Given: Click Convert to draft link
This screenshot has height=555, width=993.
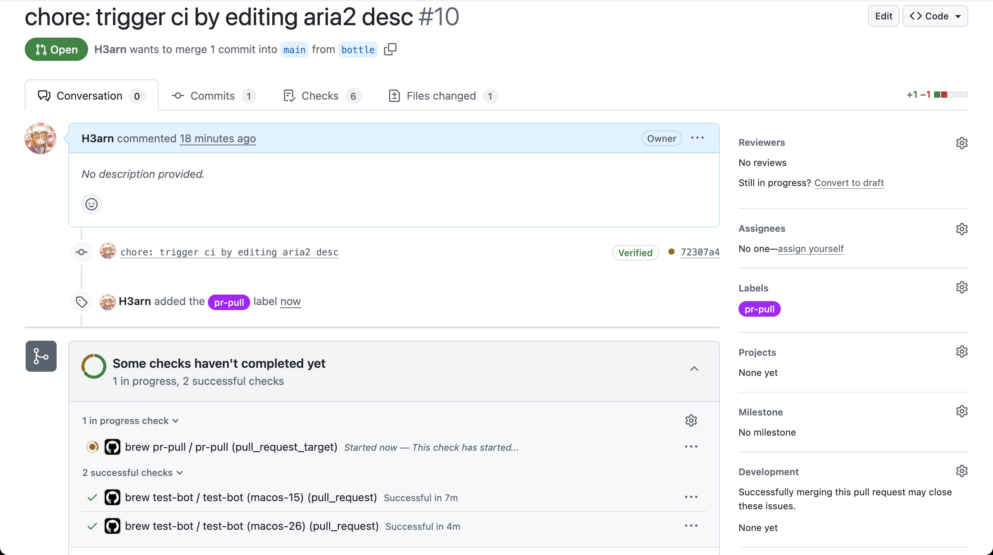Looking at the screenshot, I should (x=849, y=183).
